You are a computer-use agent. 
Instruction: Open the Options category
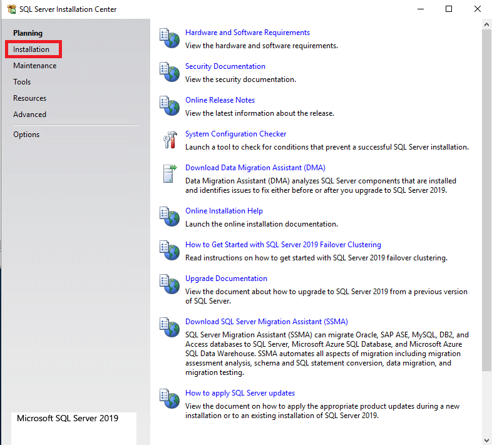(26, 135)
